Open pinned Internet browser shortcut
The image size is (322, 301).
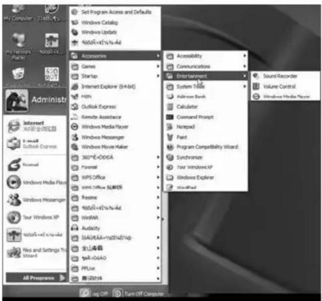(x=36, y=126)
